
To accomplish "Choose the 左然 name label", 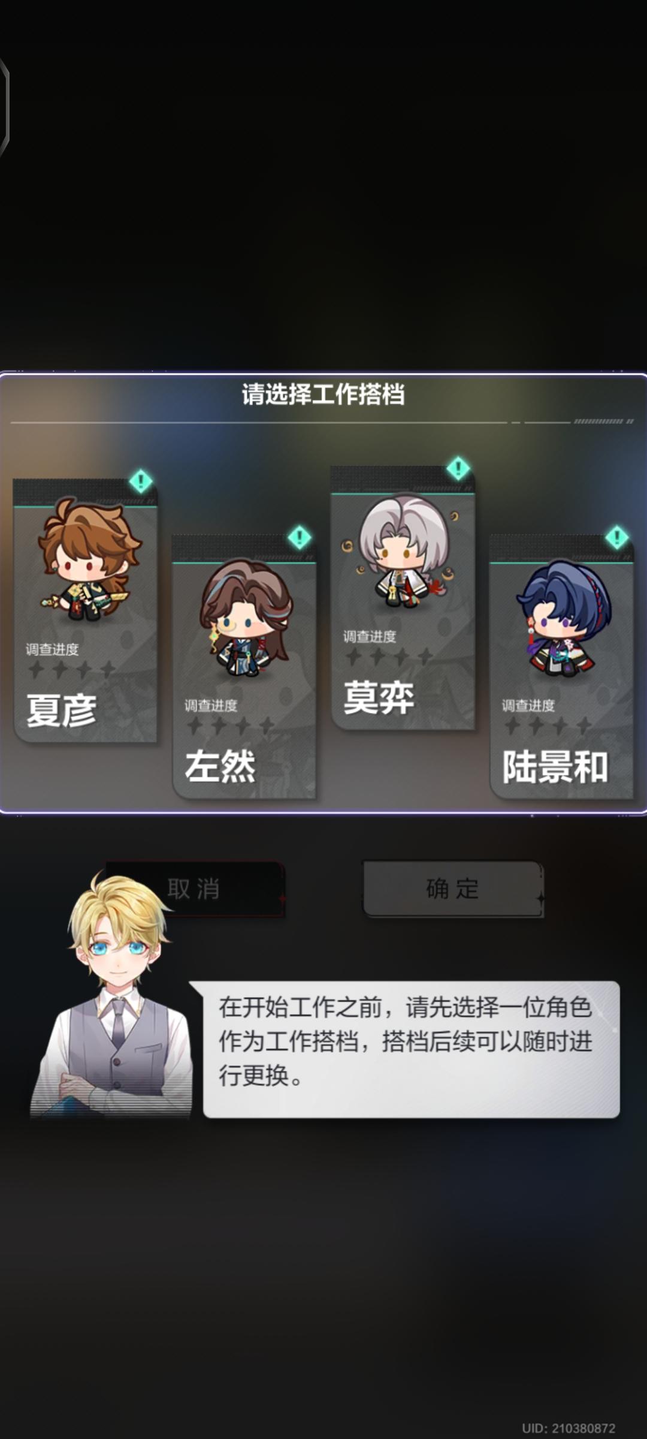I will coord(220,766).
